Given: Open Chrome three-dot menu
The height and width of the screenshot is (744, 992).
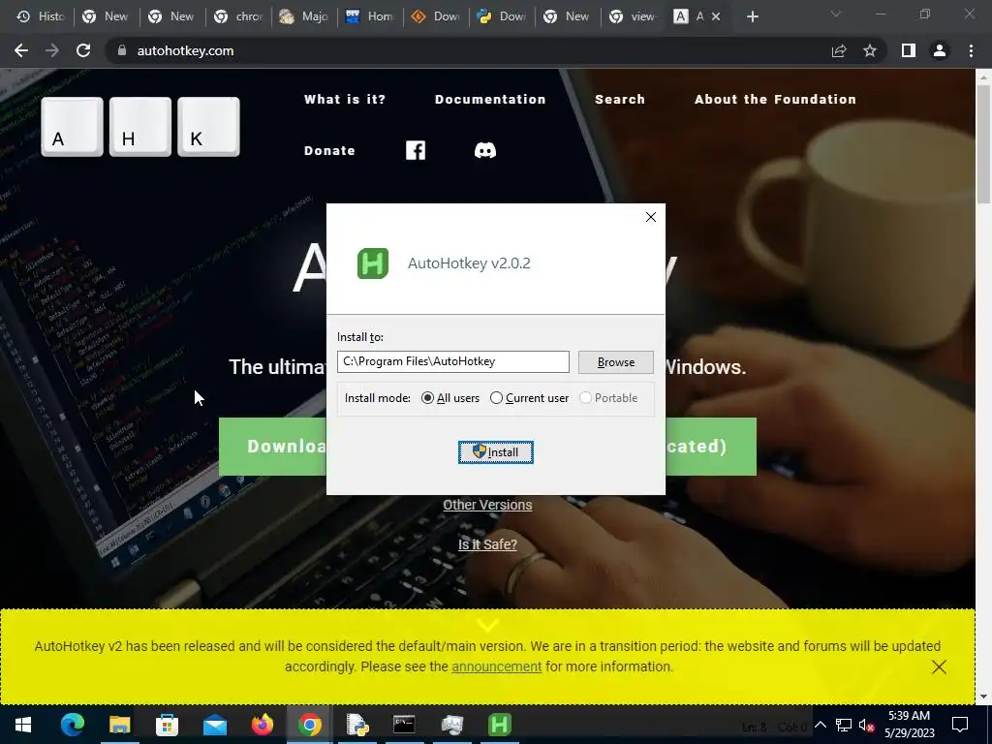Looking at the screenshot, I should (x=971, y=50).
